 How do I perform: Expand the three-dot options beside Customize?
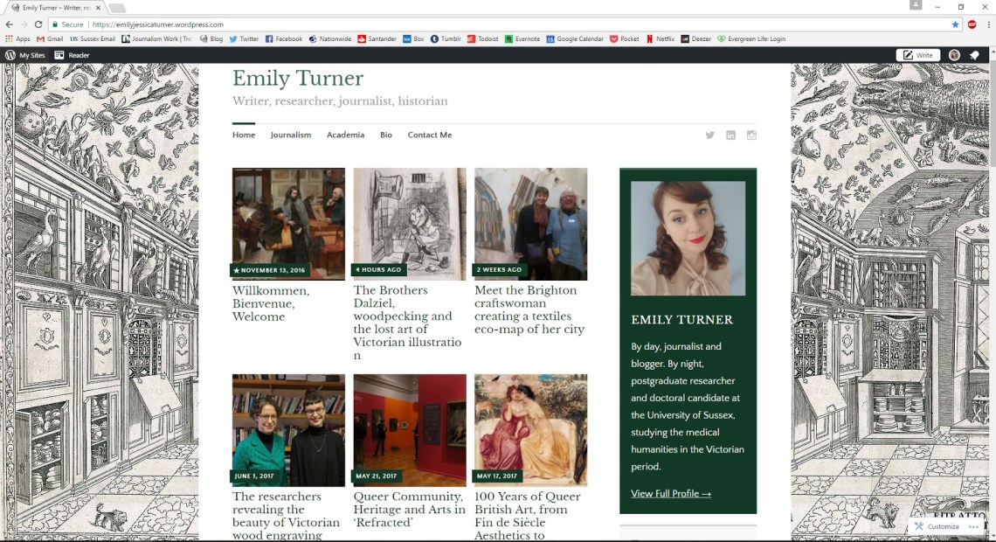[972, 527]
